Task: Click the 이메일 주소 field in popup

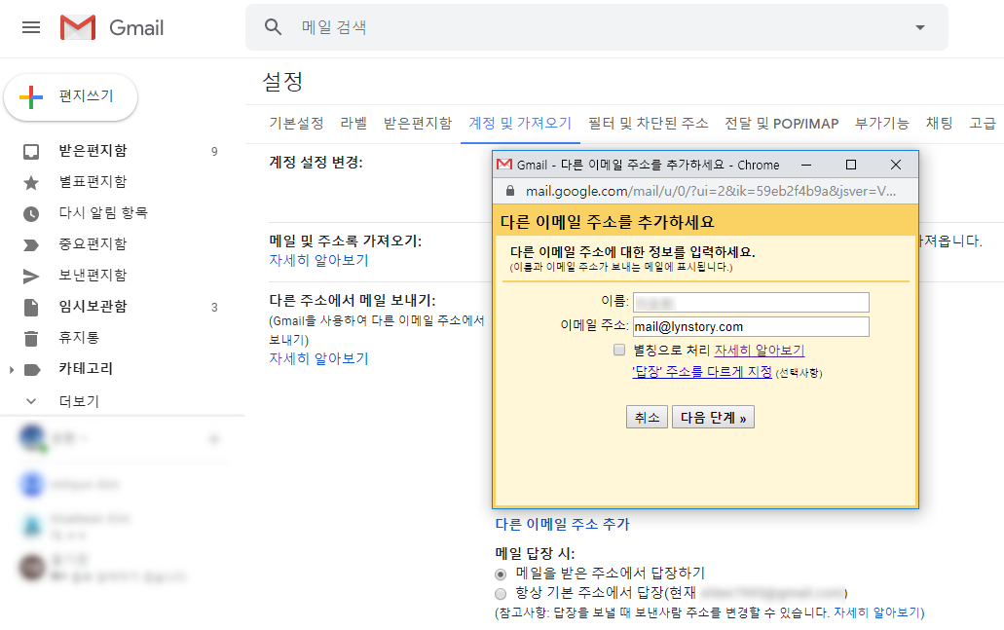Action: (x=751, y=326)
